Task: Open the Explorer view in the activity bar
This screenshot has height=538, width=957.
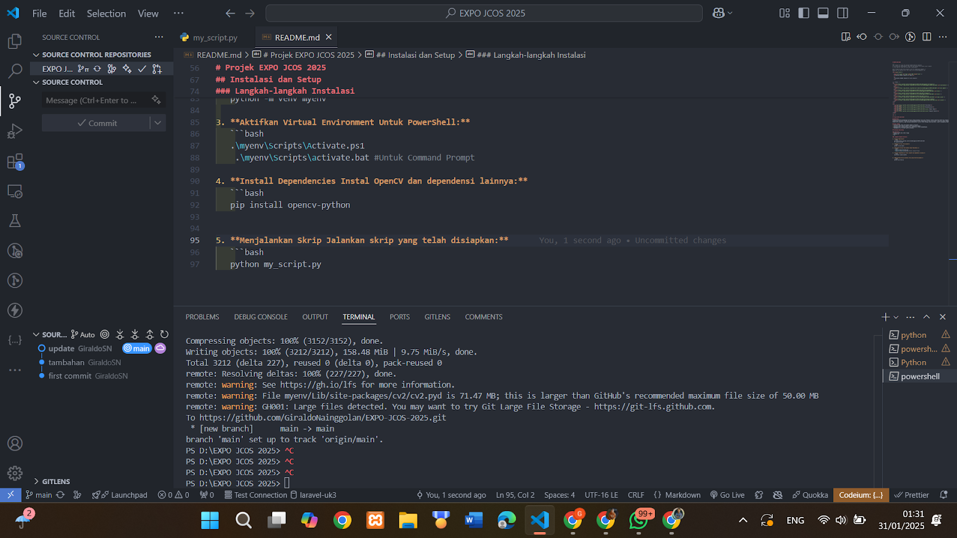Action: click(15, 41)
